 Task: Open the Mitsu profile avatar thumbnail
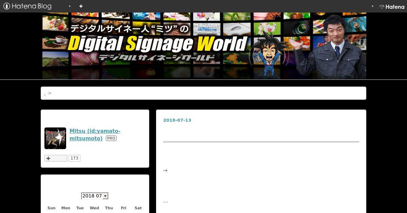(x=55, y=138)
